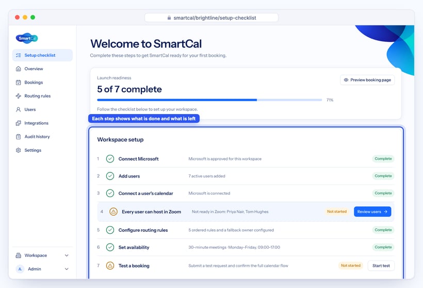This screenshot has height=288, width=423.
Task: Click the browser address bar URL
Action: [x=211, y=18]
